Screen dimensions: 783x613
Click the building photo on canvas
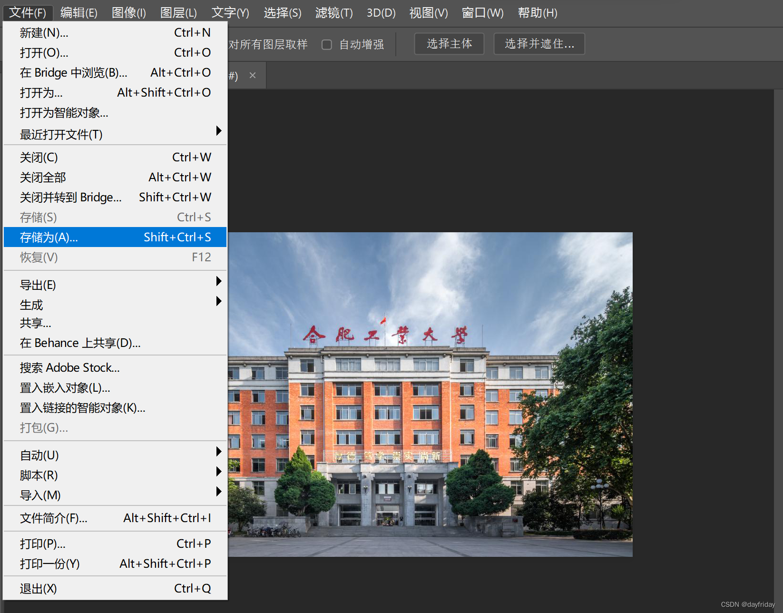430,394
